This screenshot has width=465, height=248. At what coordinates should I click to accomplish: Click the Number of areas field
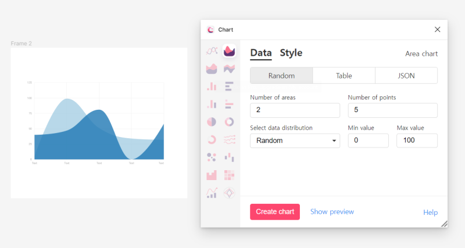pos(295,110)
